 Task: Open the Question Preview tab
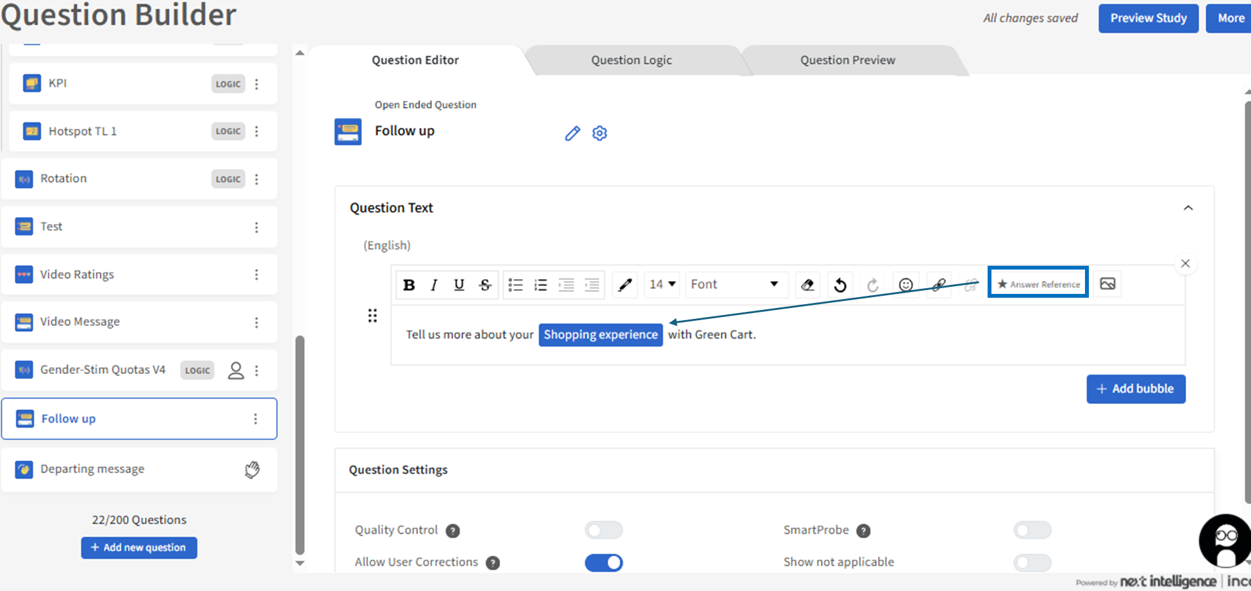click(847, 60)
